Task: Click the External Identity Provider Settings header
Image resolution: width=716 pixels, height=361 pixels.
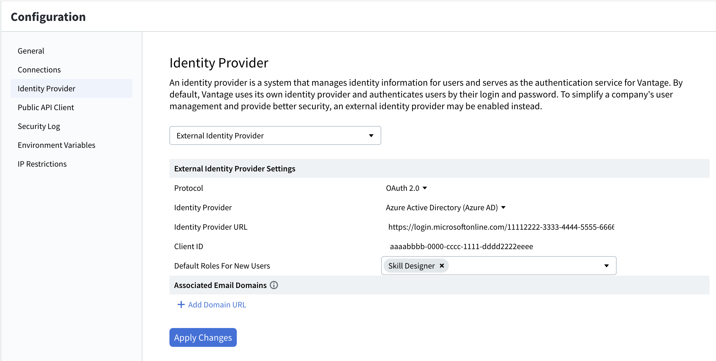Action: click(x=439, y=168)
